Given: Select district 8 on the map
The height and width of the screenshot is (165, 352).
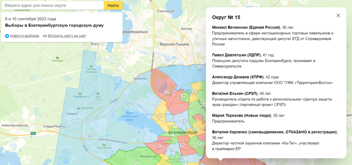Looking at the screenshot, I should point(89,134).
